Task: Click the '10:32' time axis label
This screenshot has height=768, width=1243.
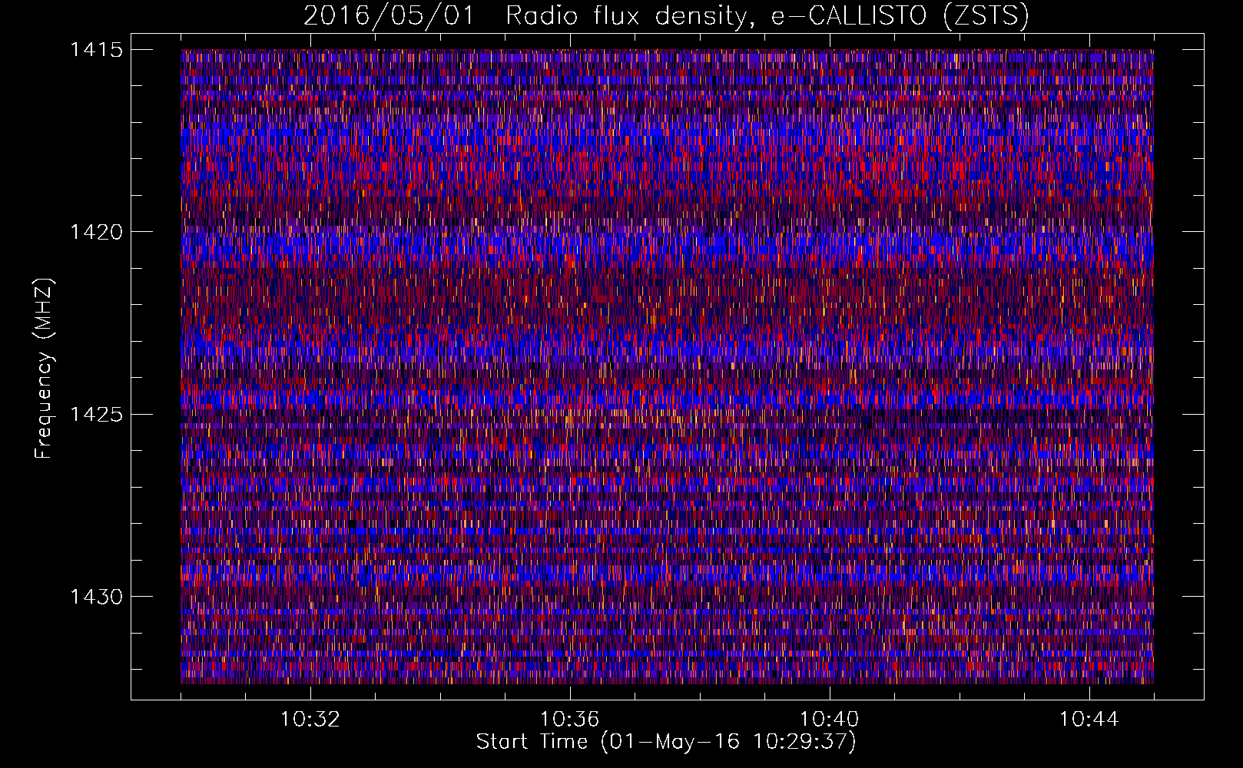Action: click(310, 720)
